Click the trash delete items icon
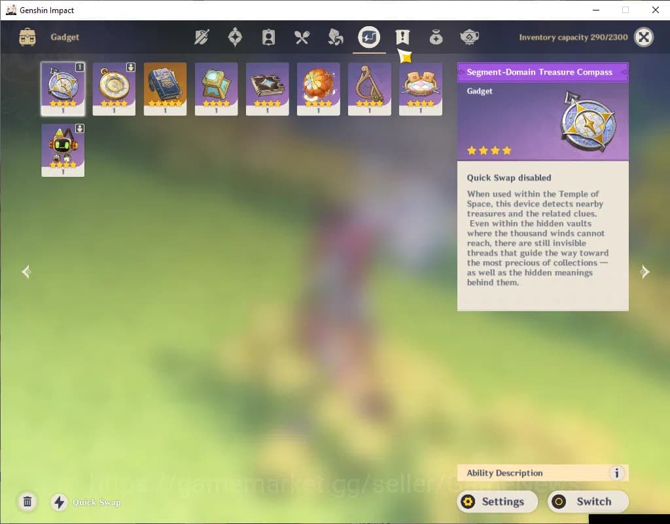670x524 pixels. (x=27, y=501)
